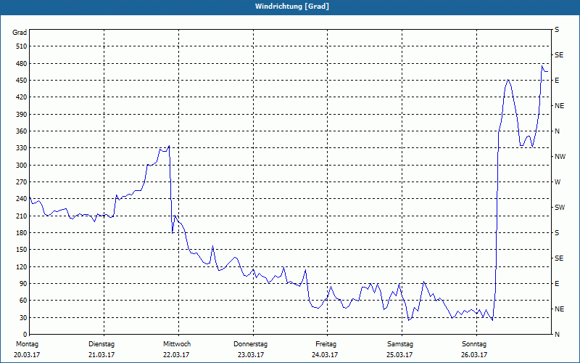Screen dimensions: 580x363
Task: Click the "Freitag" day label
Action: (326, 344)
